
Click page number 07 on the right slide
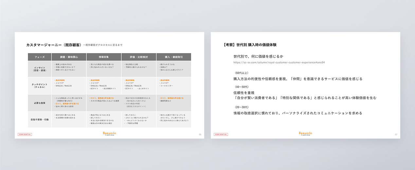coord(396,134)
